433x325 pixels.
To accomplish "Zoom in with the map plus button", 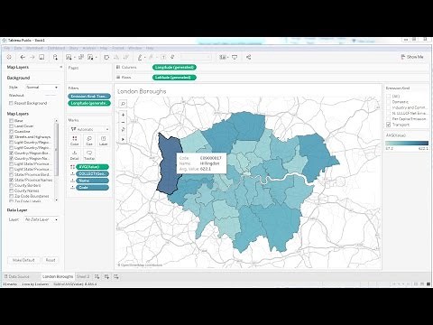I will [123, 115].
